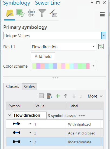Click the Against digitized arrow symbol
The image size is (110, 149).
pyautogui.click(x=16, y=133)
